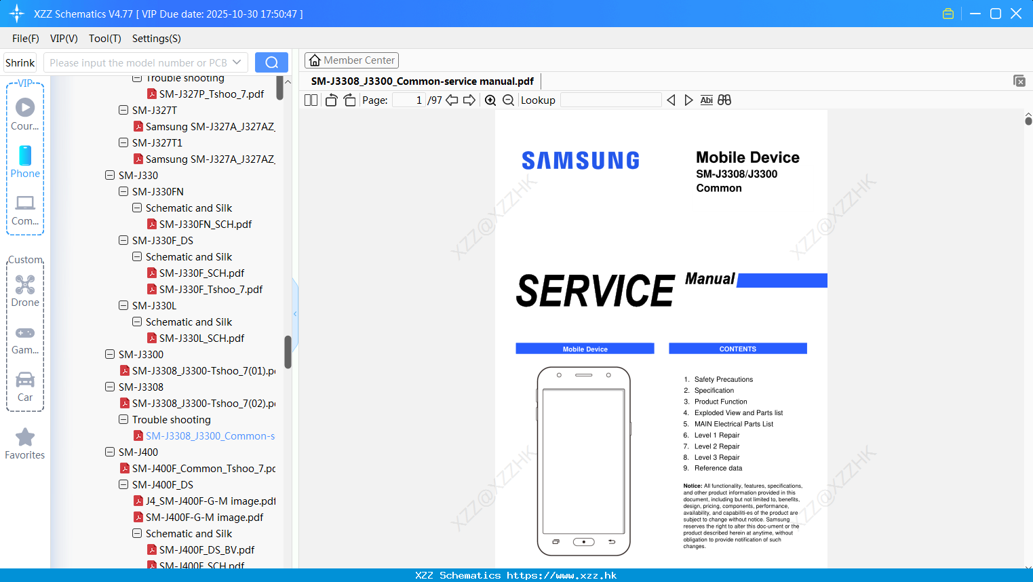Zoom in on the PDF
Image resolution: width=1033 pixels, height=582 pixels.
tap(490, 100)
